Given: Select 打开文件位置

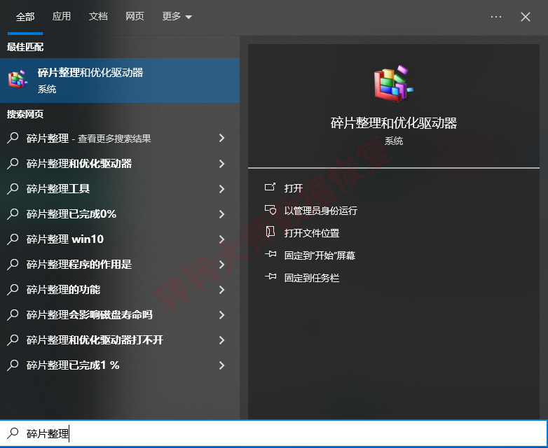Looking at the screenshot, I should click(311, 233).
